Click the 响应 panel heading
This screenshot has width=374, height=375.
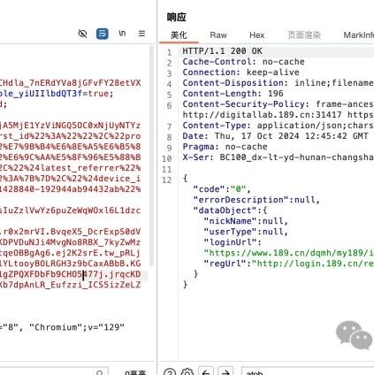point(177,17)
